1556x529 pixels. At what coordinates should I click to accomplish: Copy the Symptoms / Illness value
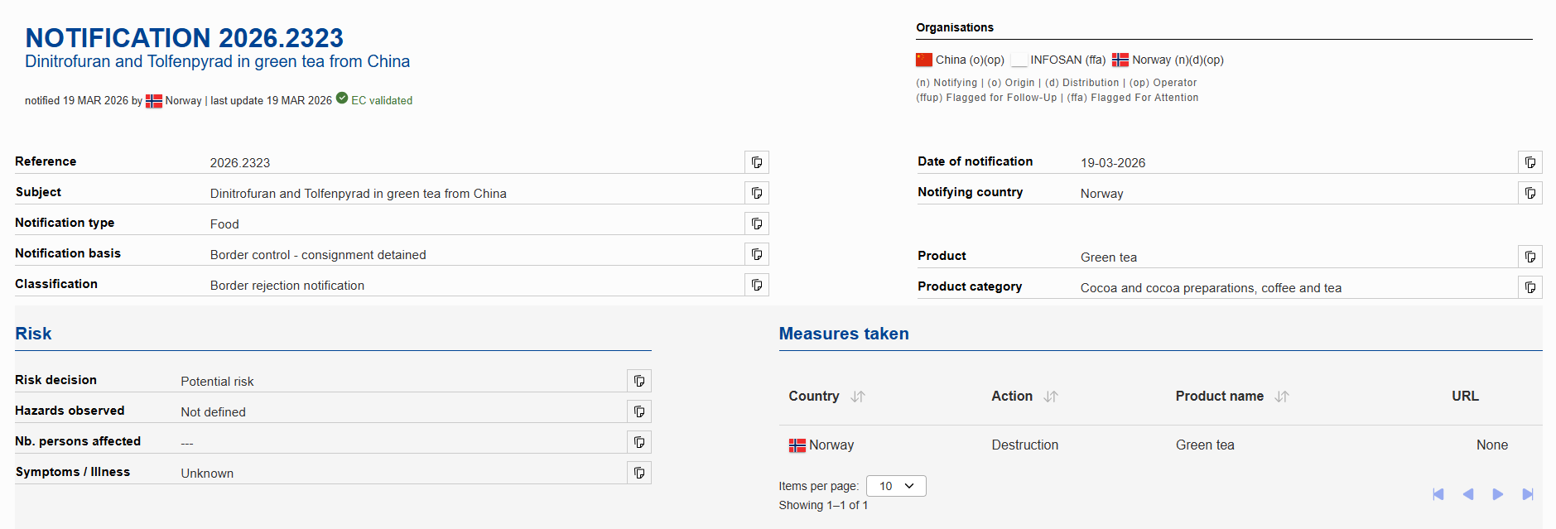639,473
